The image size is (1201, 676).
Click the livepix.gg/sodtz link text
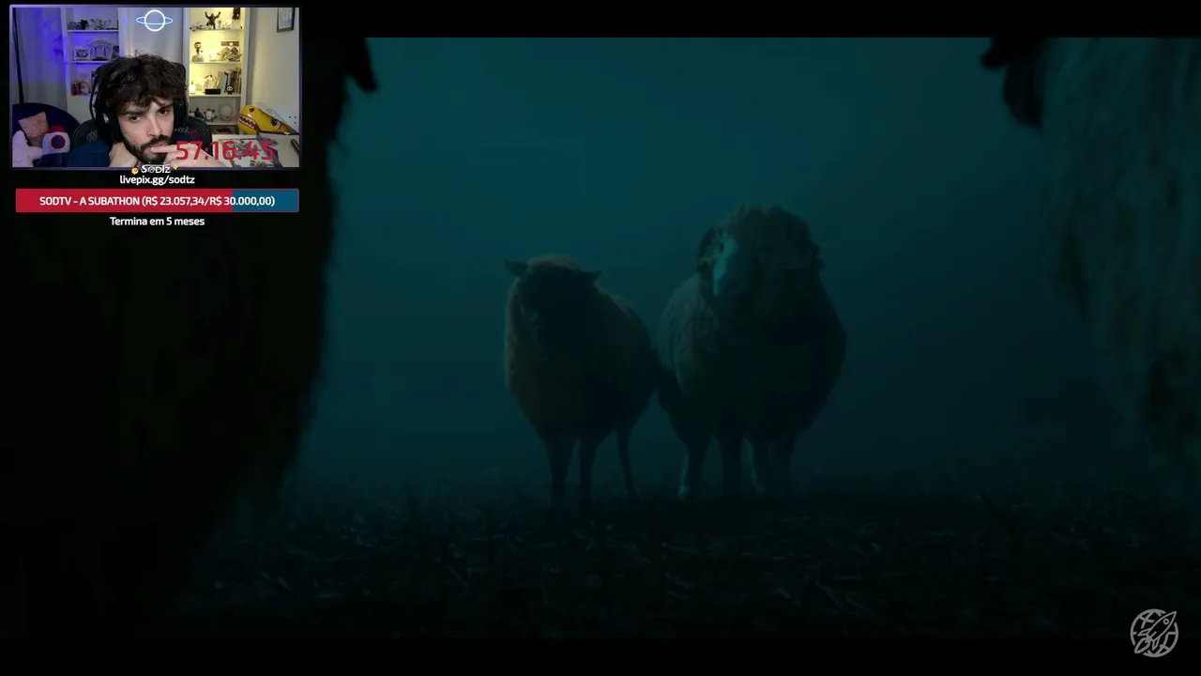(x=157, y=179)
